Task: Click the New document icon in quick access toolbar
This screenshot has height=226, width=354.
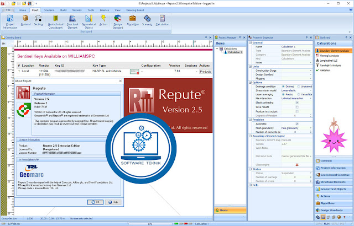Action: 8,3
